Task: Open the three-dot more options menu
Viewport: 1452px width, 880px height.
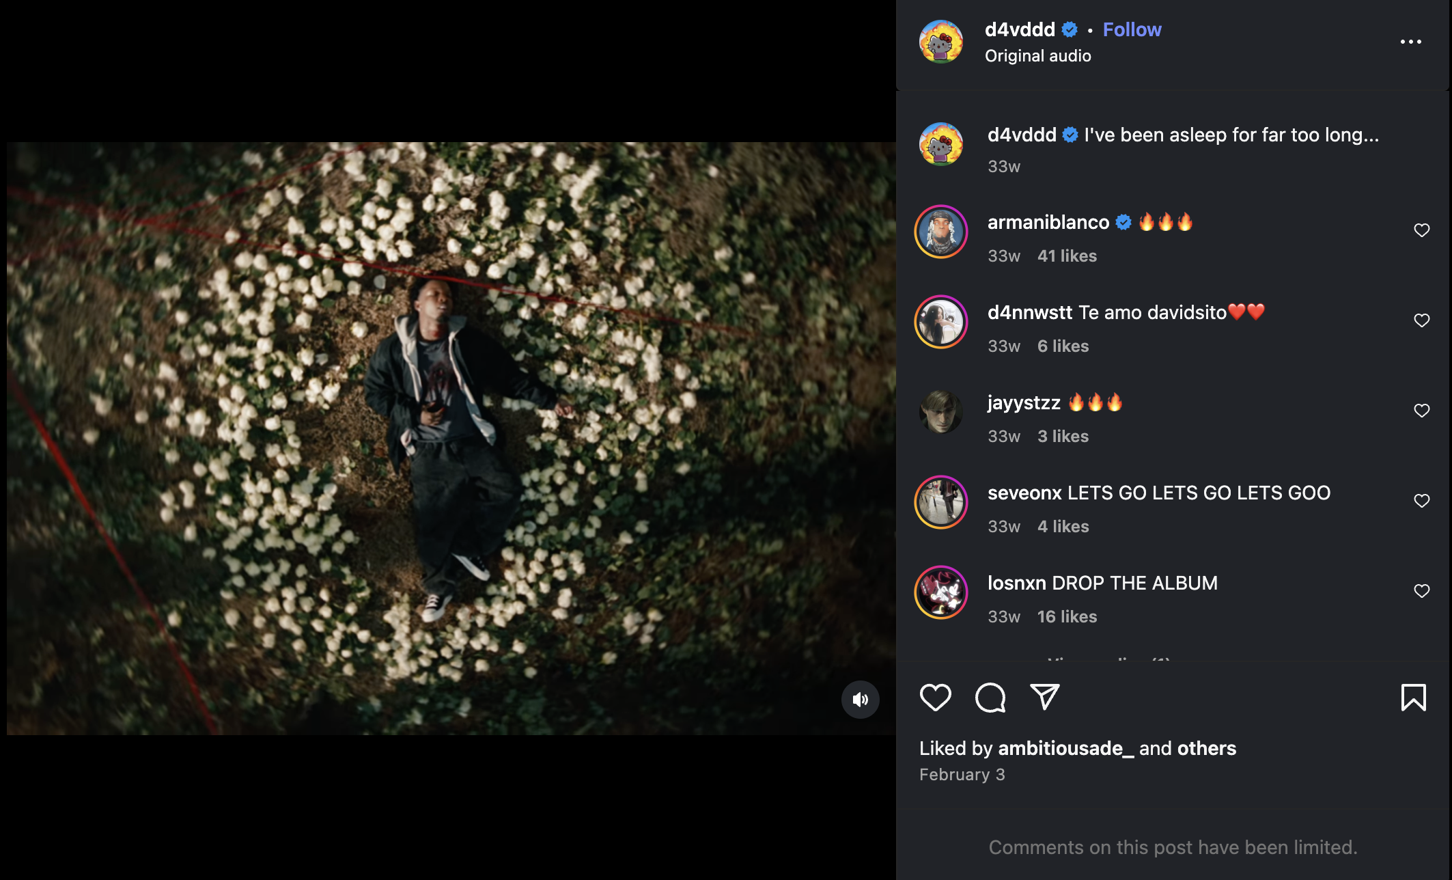Action: (x=1410, y=42)
